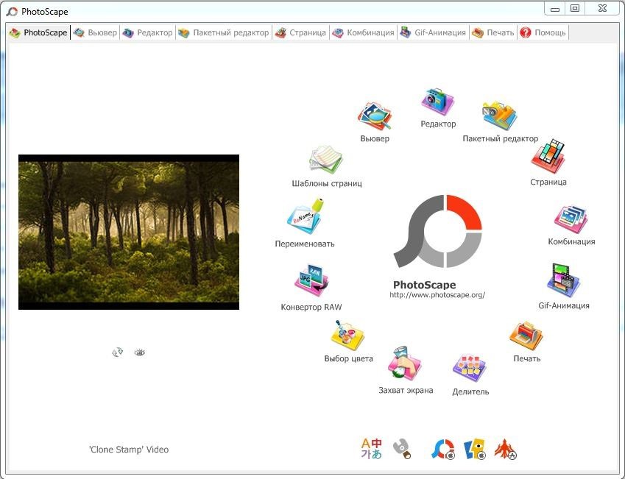This screenshot has height=479, width=625.
Task: Open the Комбинация icon in the circle
Action: (x=571, y=219)
